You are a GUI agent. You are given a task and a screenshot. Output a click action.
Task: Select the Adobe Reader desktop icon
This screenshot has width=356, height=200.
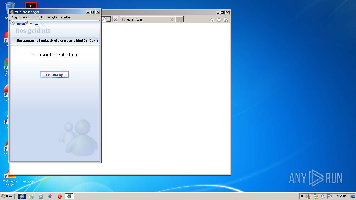click(31, 6)
